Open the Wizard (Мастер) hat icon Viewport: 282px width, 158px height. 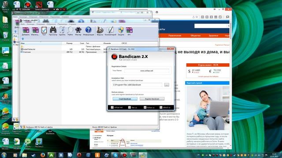tap(78, 31)
